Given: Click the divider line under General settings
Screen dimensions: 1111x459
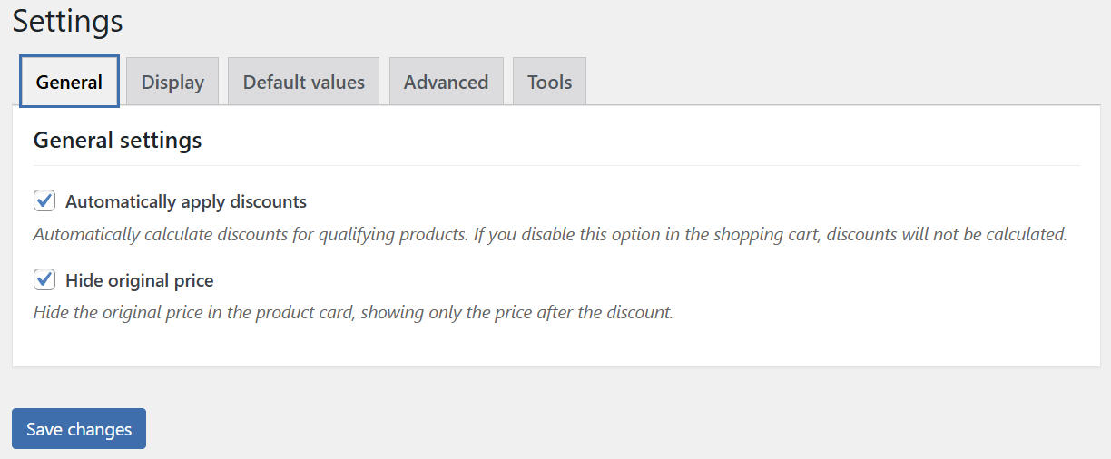Looking at the screenshot, I should 555,165.
